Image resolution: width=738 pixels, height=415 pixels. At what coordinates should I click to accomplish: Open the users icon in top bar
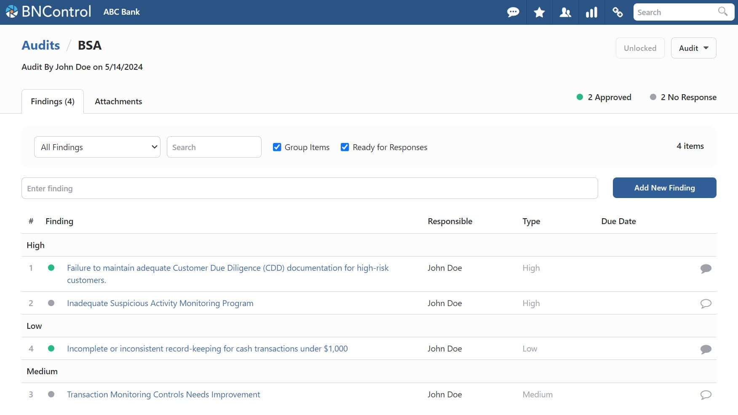[565, 12]
